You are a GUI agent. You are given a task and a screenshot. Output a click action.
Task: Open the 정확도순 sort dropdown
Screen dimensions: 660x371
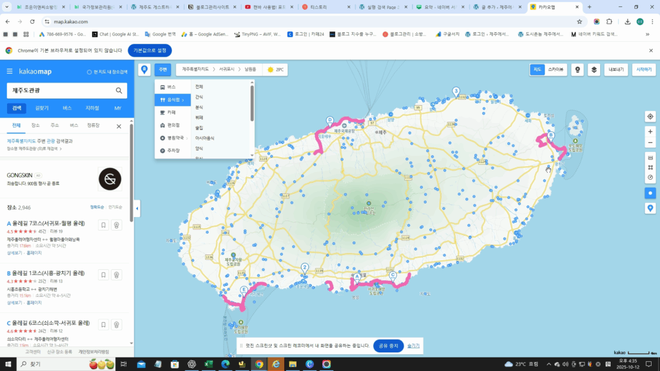click(97, 207)
